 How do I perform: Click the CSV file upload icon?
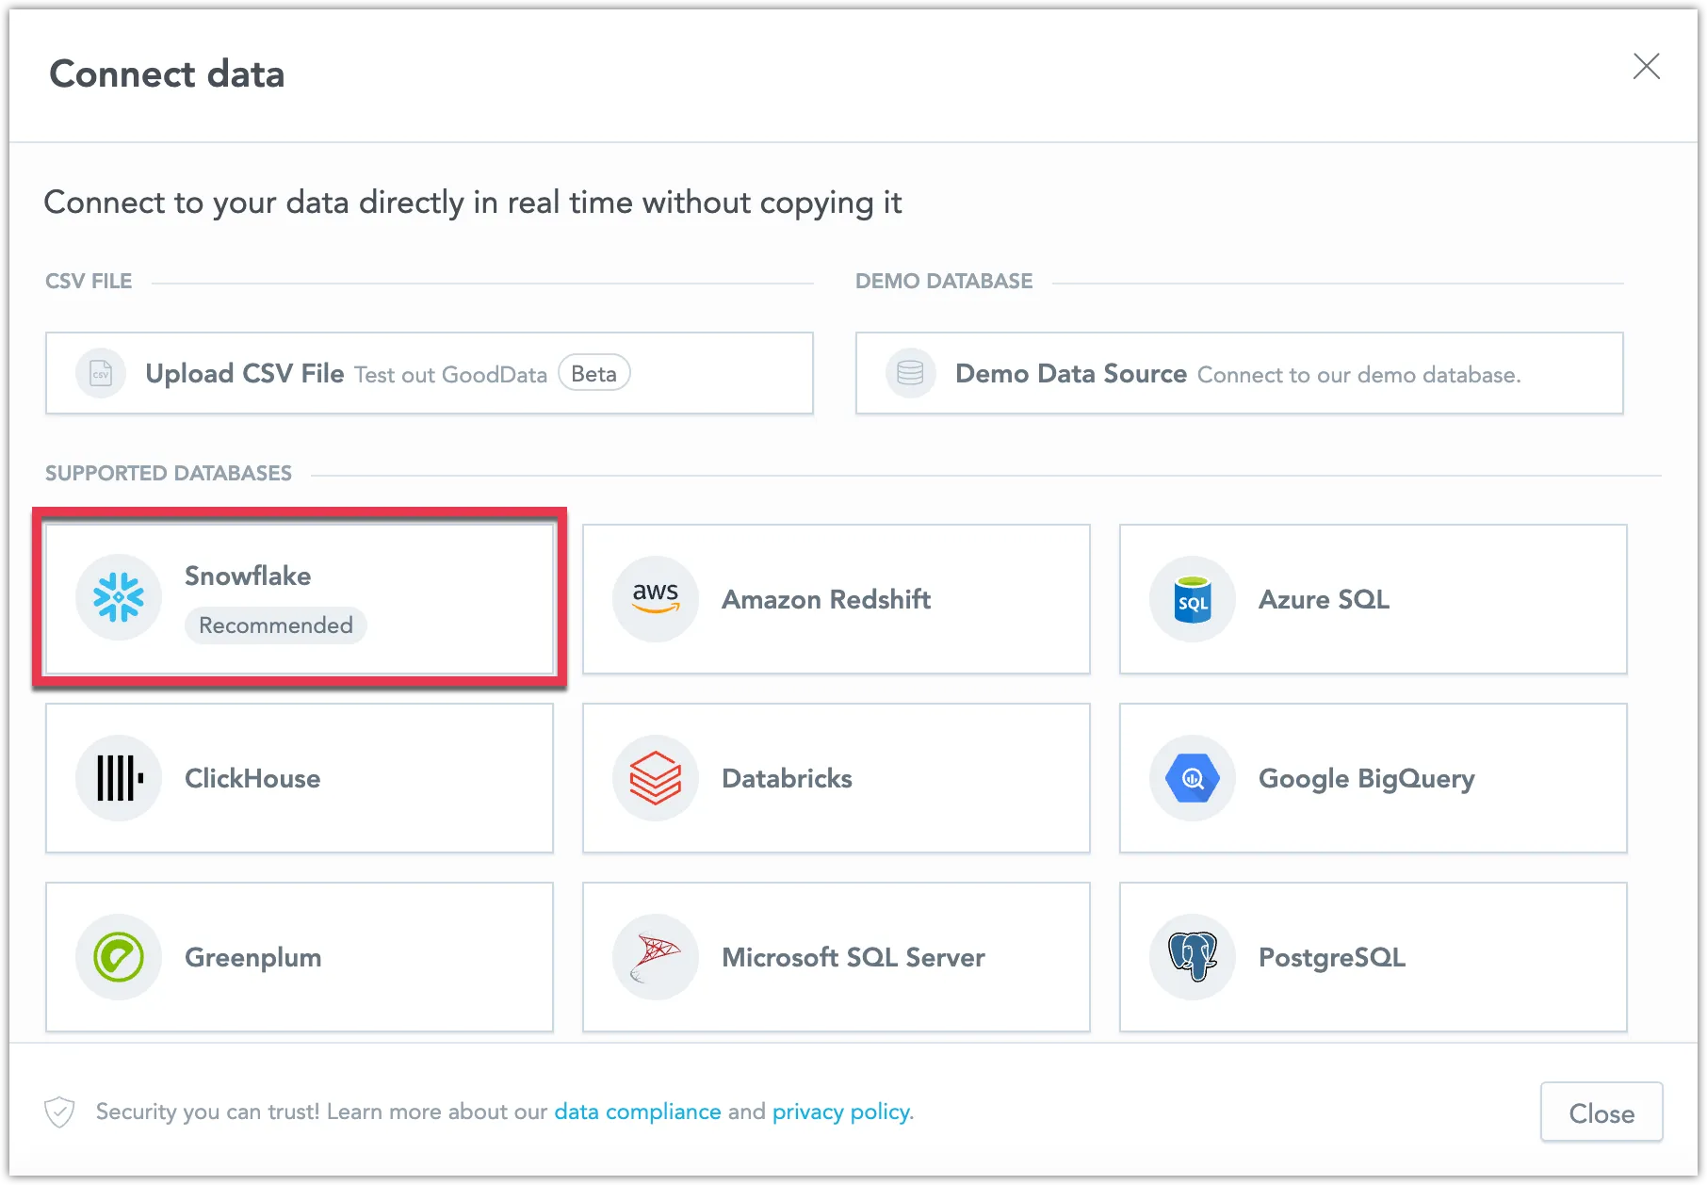tap(100, 373)
